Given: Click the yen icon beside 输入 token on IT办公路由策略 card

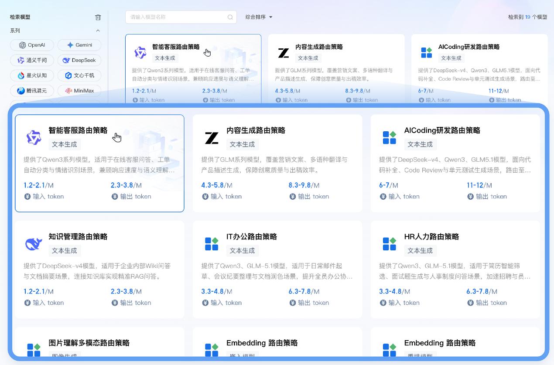Looking at the screenshot, I should click(x=205, y=303).
